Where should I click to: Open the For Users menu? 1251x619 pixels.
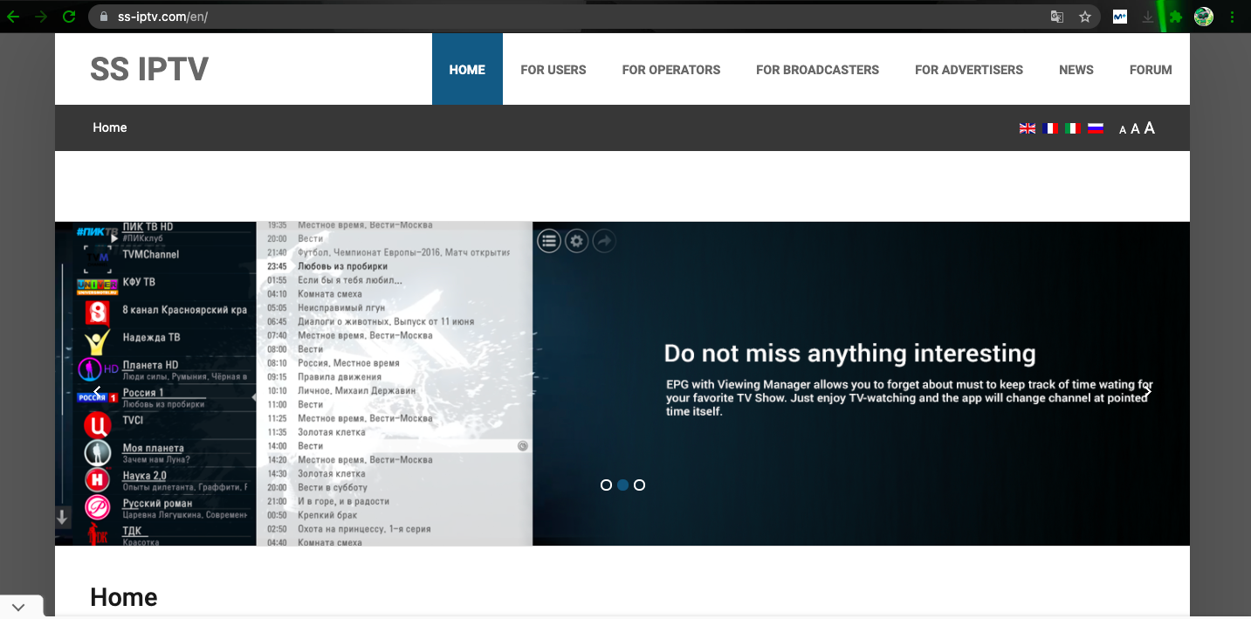tap(553, 70)
